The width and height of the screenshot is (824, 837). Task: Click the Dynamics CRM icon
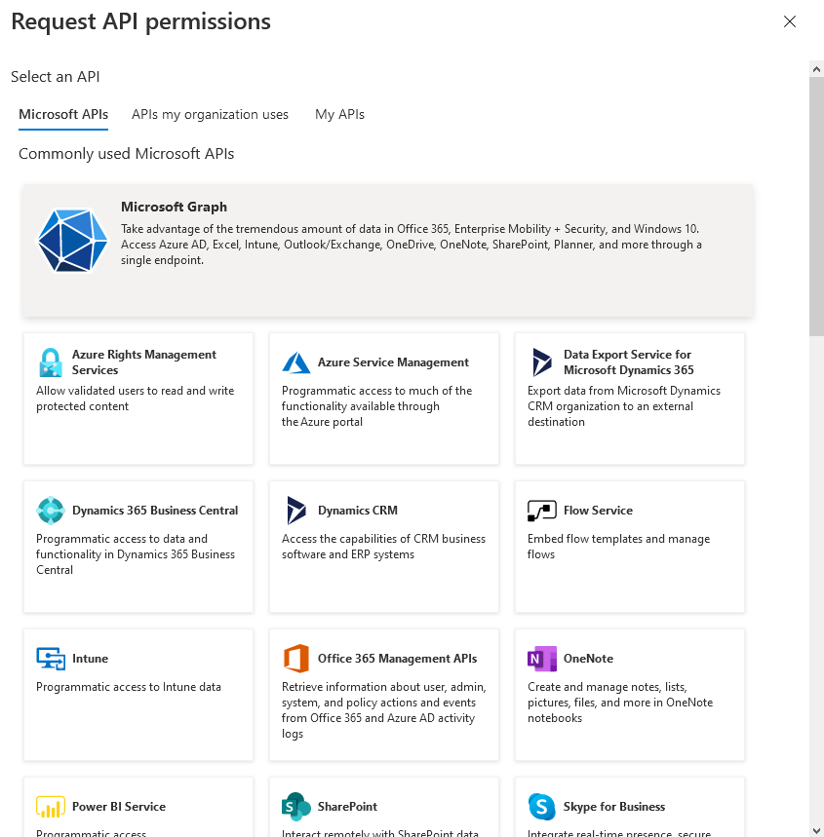pyautogui.click(x=296, y=511)
